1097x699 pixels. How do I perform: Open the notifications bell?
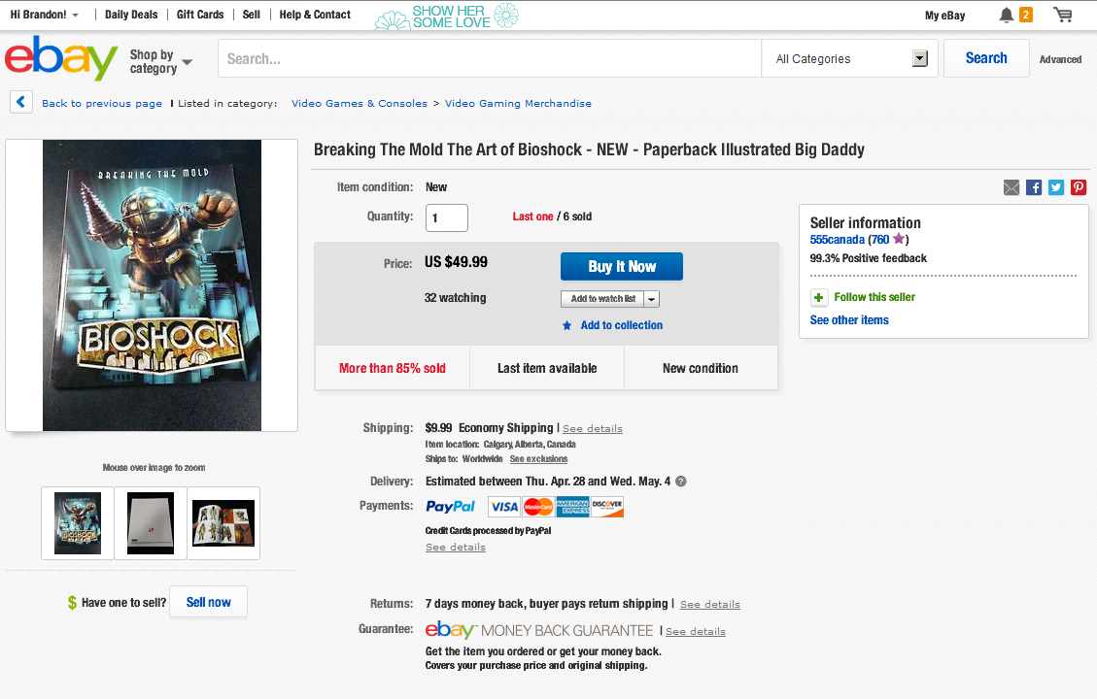point(1007,15)
